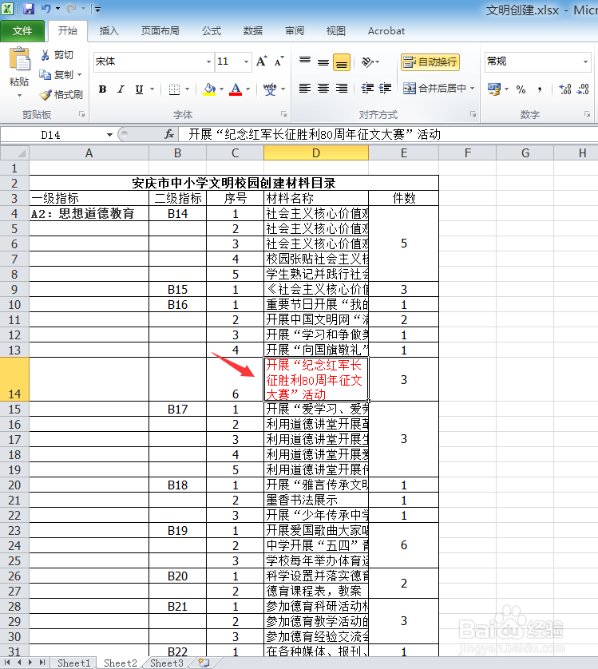Viewport: 598px width, 669px height.
Task: Click the insert function fx icon
Action: (x=169, y=135)
